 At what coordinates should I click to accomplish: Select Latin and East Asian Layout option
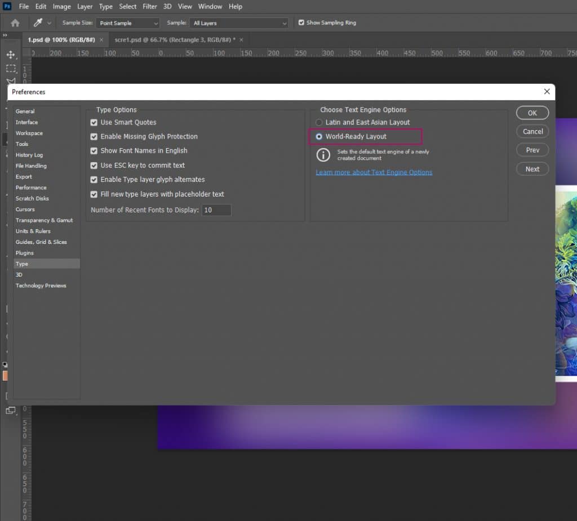319,122
